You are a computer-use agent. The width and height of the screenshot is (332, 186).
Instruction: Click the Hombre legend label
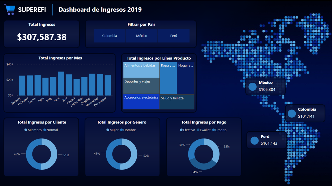130,130
